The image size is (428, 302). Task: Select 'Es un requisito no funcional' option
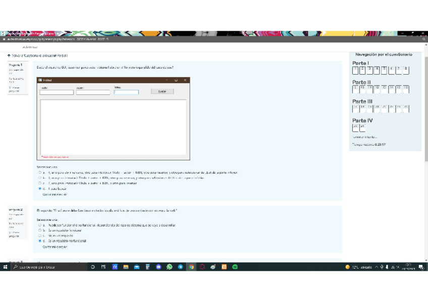(x=40, y=241)
